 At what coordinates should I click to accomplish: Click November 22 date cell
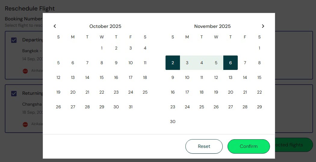point(259,92)
